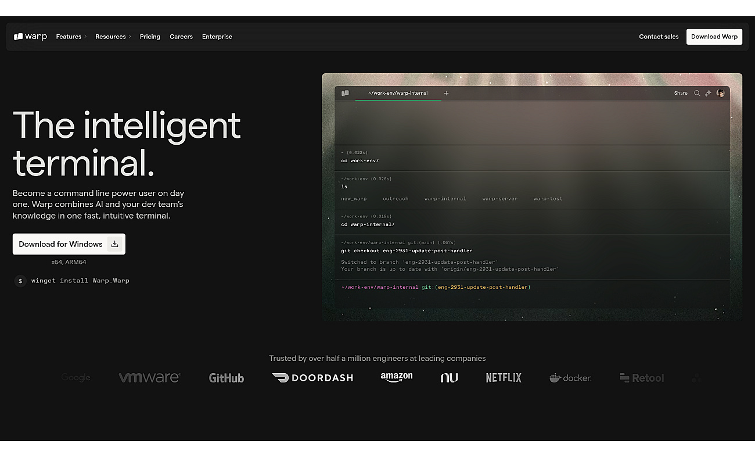Click the Nu bank logo
This screenshot has width=755, height=458.
pos(449,378)
